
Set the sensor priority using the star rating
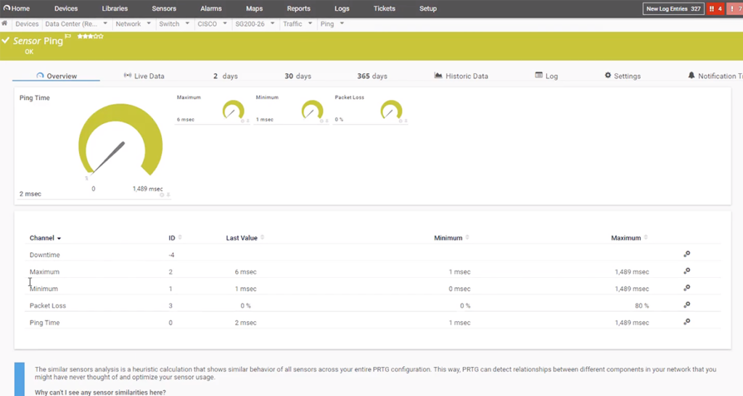point(90,36)
